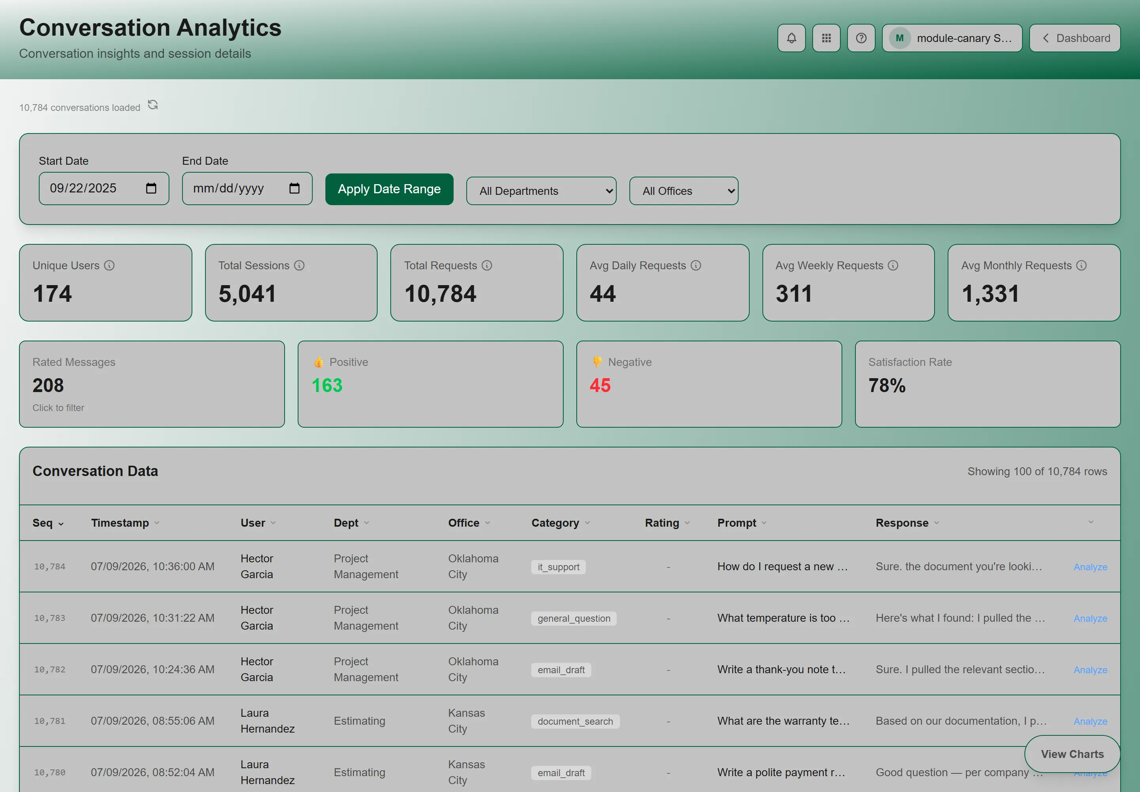Click prompt 'What are the warranty te…'

pyautogui.click(x=783, y=722)
